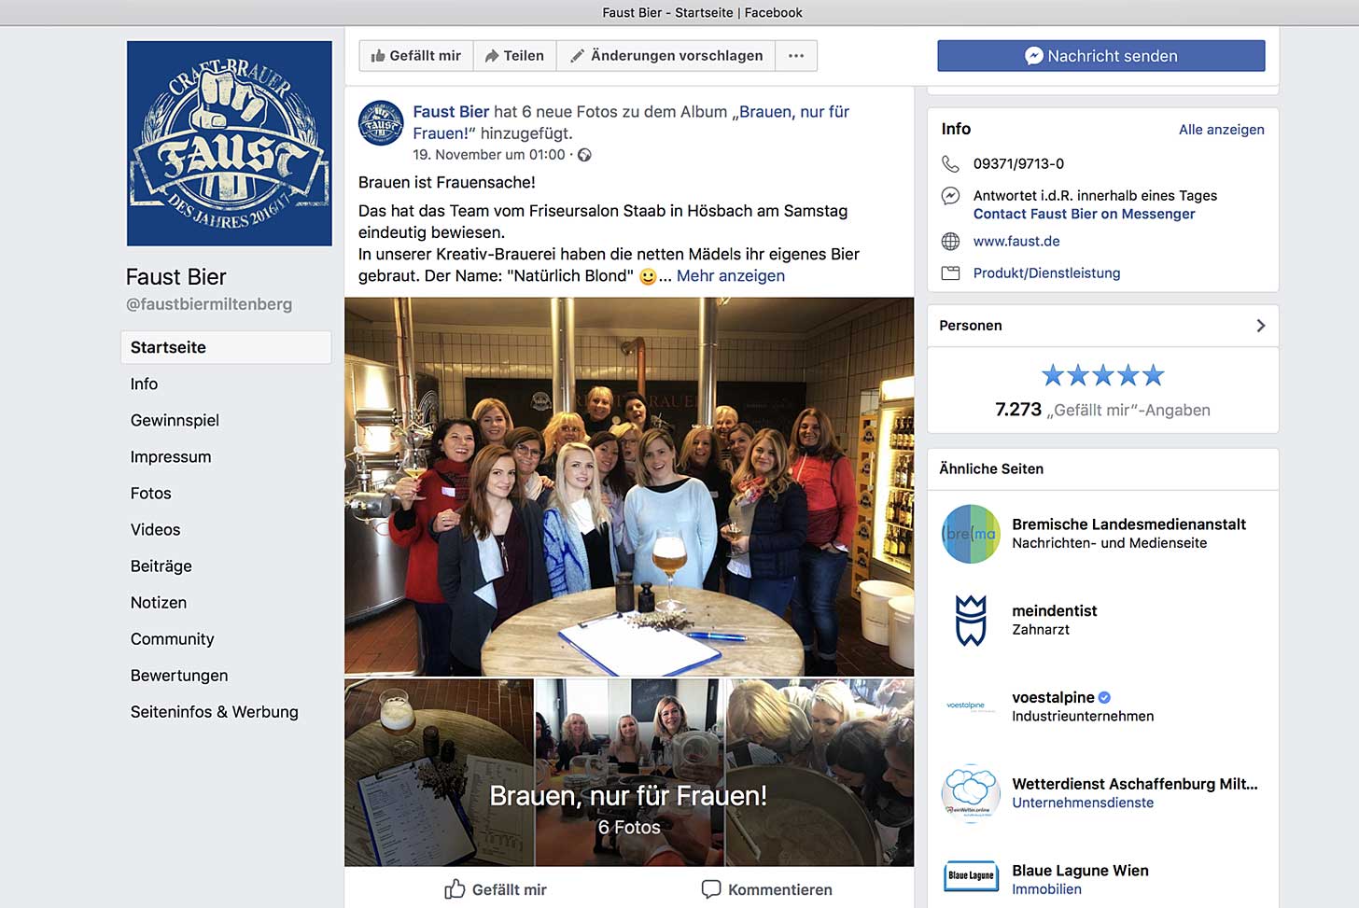The height and width of the screenshot is (908, 1359).
Task: Open the Startseite tab in sidebar
Action: tap(226, 347)
